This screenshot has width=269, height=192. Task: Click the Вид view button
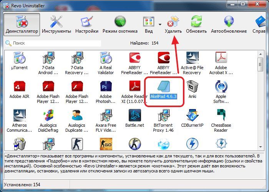149,25
